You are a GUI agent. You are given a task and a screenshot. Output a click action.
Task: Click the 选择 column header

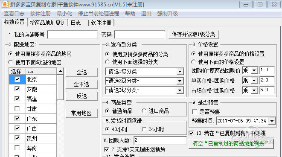[17, 71]
